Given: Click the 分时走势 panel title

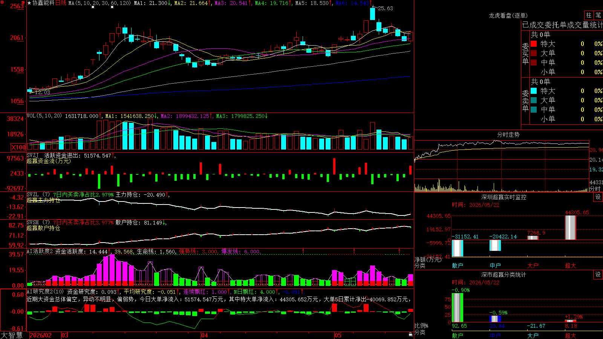Looking at the screenshot, I should tap(508, 134).
